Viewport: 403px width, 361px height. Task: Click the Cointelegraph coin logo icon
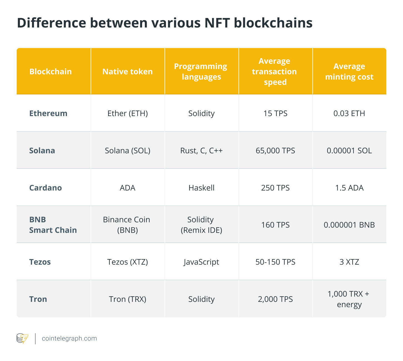23,339
